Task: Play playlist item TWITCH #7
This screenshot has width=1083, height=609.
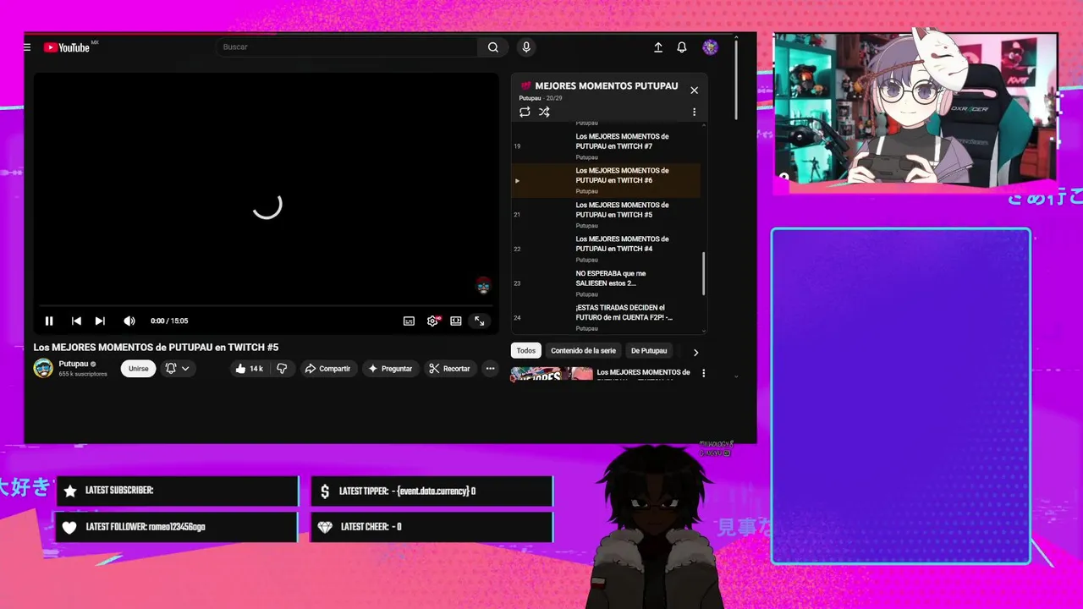Action: (606, 145)
